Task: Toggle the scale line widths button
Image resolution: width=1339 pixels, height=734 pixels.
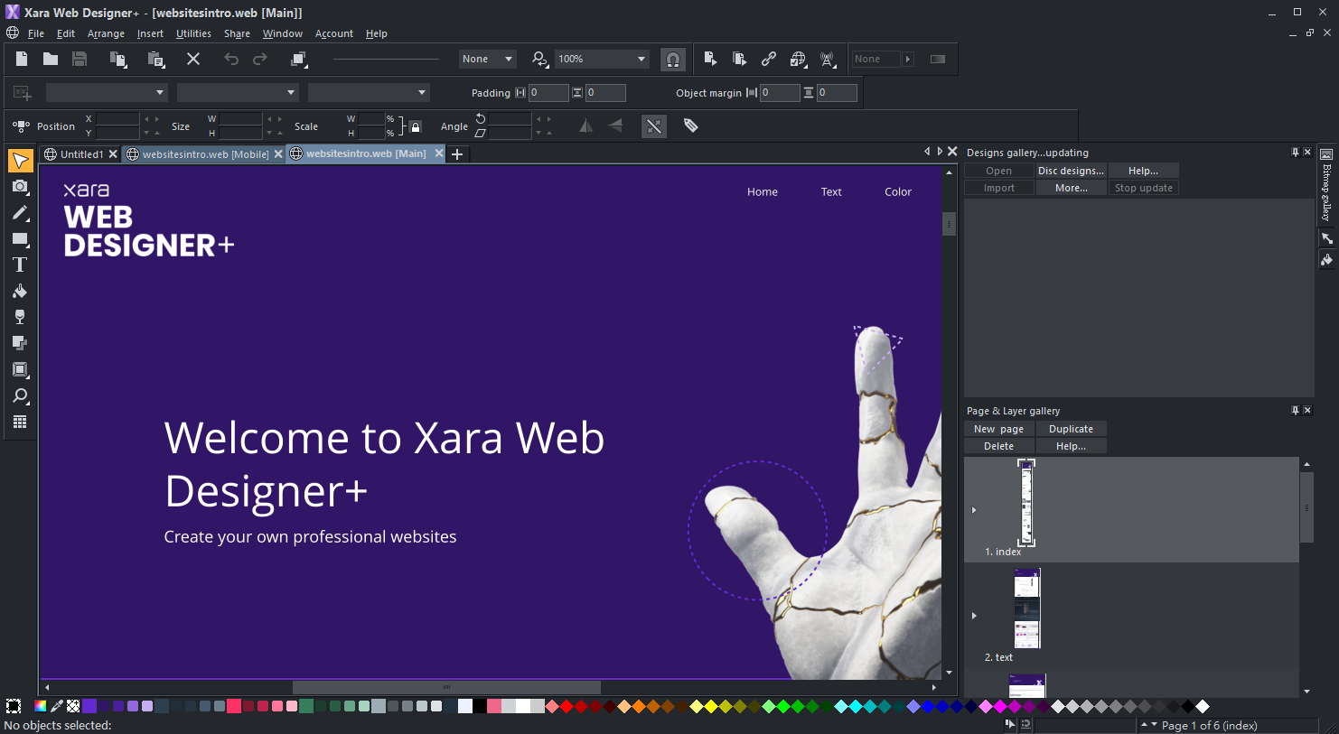Action: click(x=654, y=126)
